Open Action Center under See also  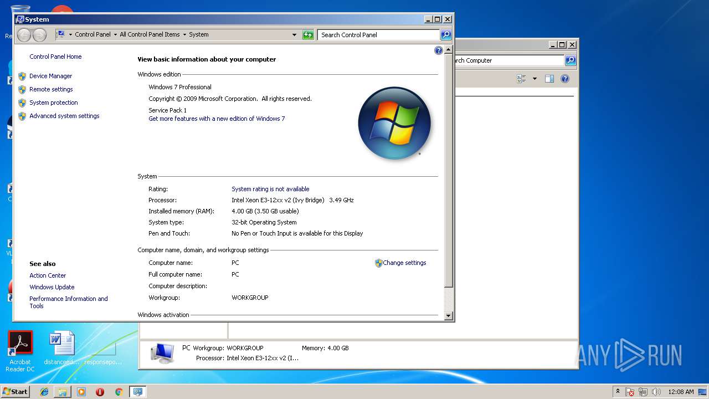tap(48, 275)
